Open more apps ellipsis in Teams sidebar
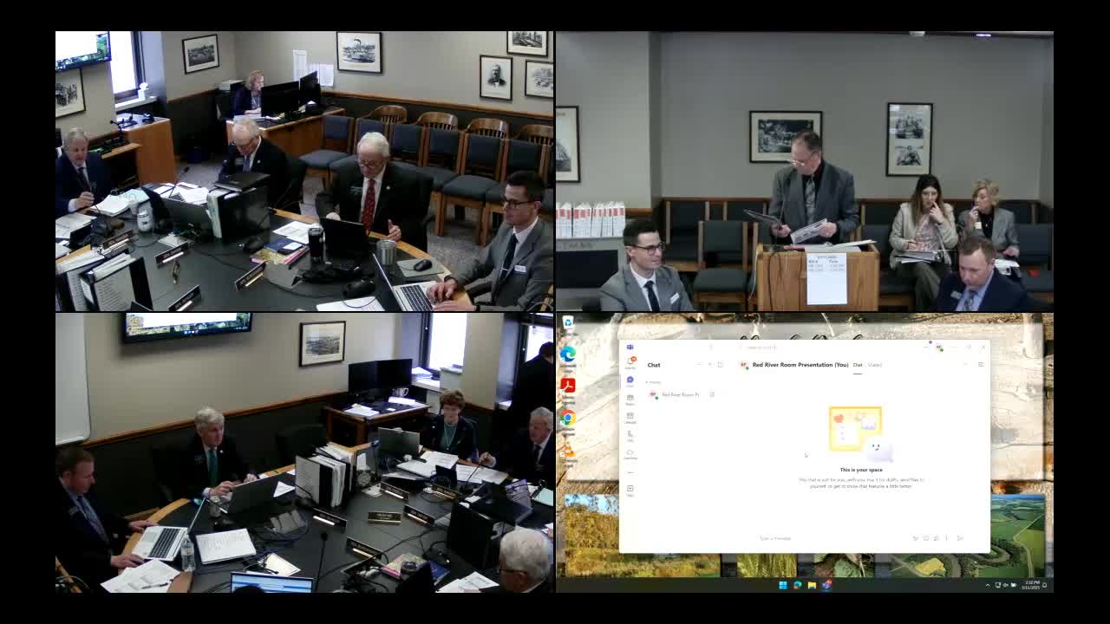1110x624 pixels. [x=630, y=472]
